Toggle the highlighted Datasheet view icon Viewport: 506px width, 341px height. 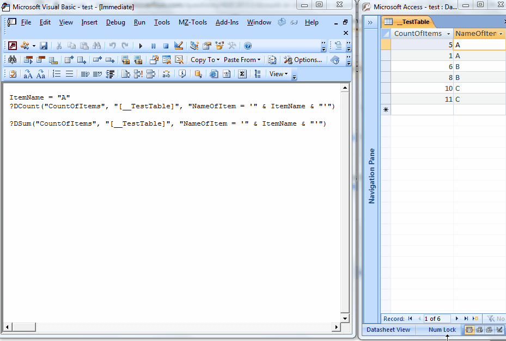click(x=470, y=330)
